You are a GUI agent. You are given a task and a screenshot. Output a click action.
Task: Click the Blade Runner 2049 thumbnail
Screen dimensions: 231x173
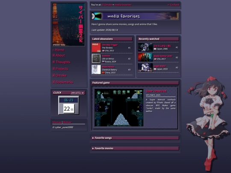click(145, 57)
